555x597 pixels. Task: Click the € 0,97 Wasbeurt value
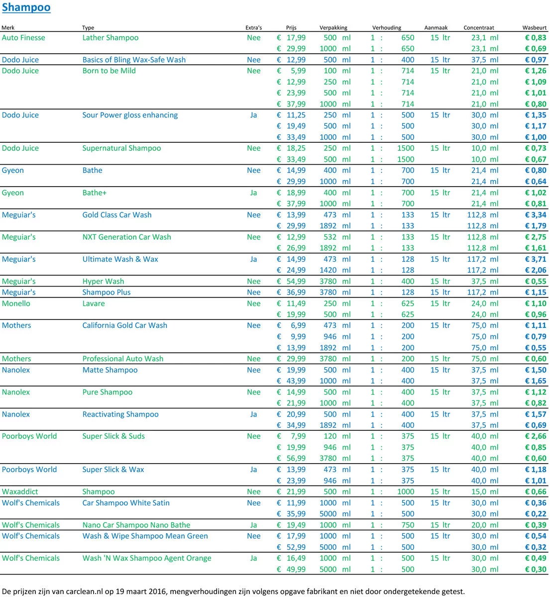(x=536, y=60)
